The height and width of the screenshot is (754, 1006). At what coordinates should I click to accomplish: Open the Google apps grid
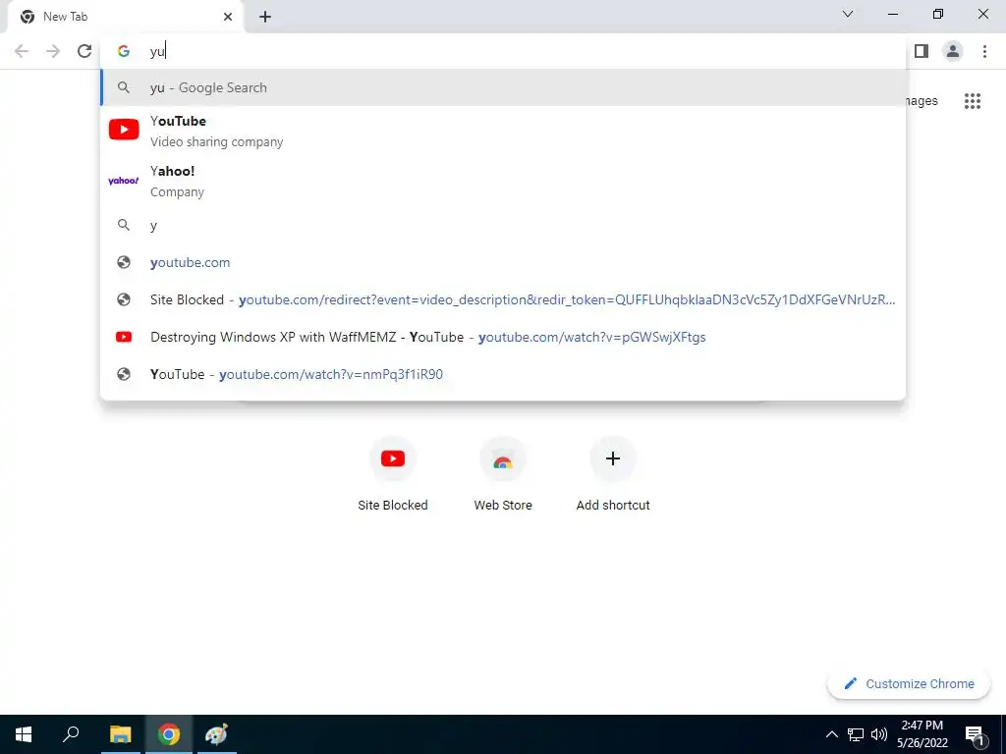point(973,101)
